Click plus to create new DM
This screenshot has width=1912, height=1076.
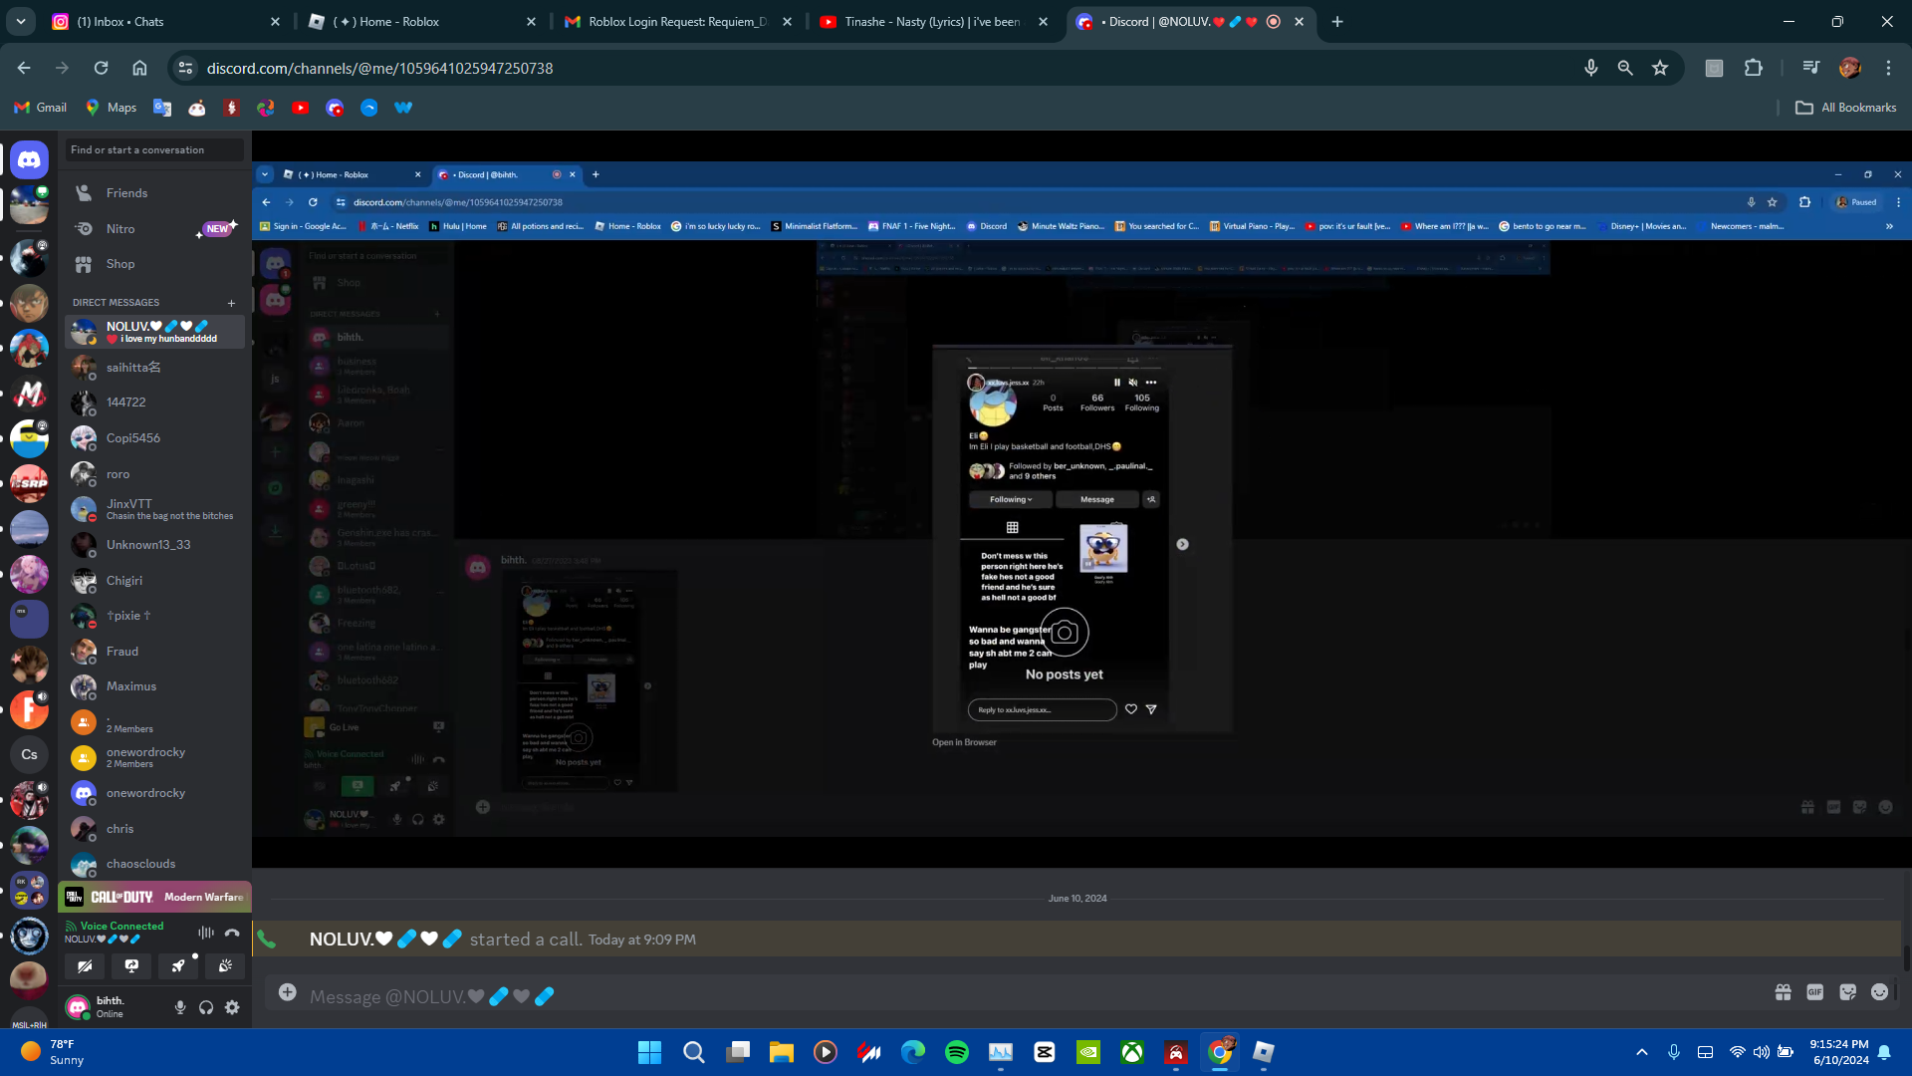click(x=231, y=303)
